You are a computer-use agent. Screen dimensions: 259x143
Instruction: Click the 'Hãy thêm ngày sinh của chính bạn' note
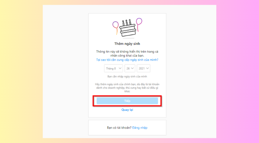127,87
